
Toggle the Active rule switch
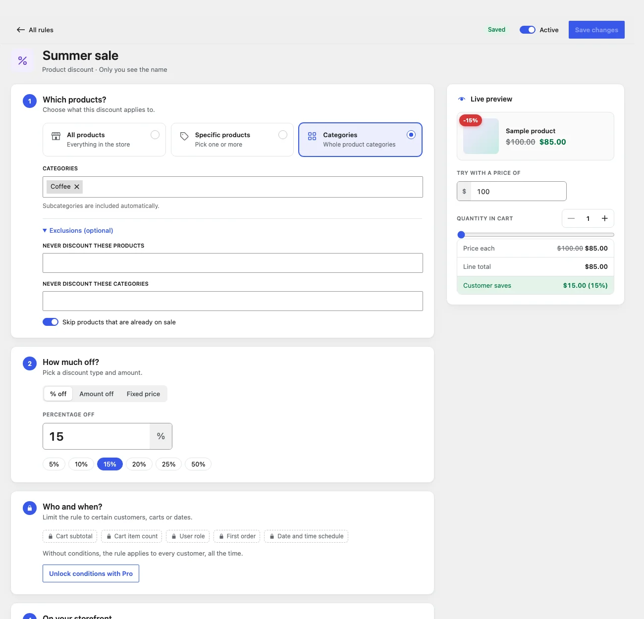528,30
